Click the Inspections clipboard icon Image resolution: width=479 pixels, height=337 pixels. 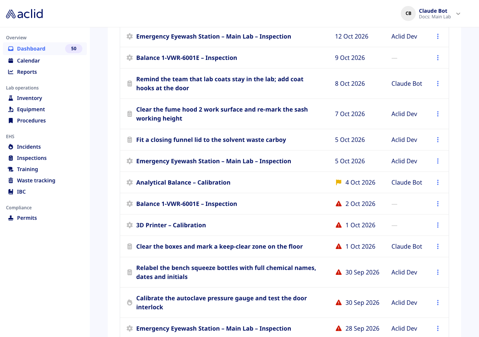click(11, 158)
